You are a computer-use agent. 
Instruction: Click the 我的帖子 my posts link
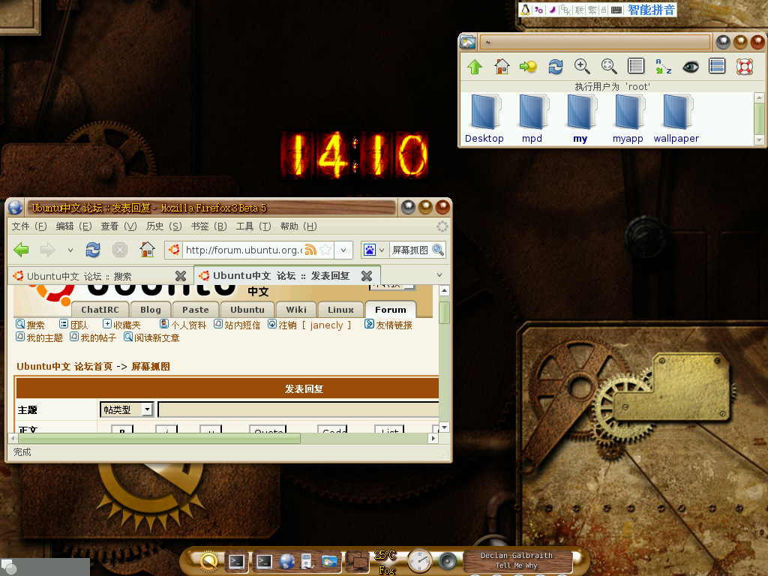[93, 337]
